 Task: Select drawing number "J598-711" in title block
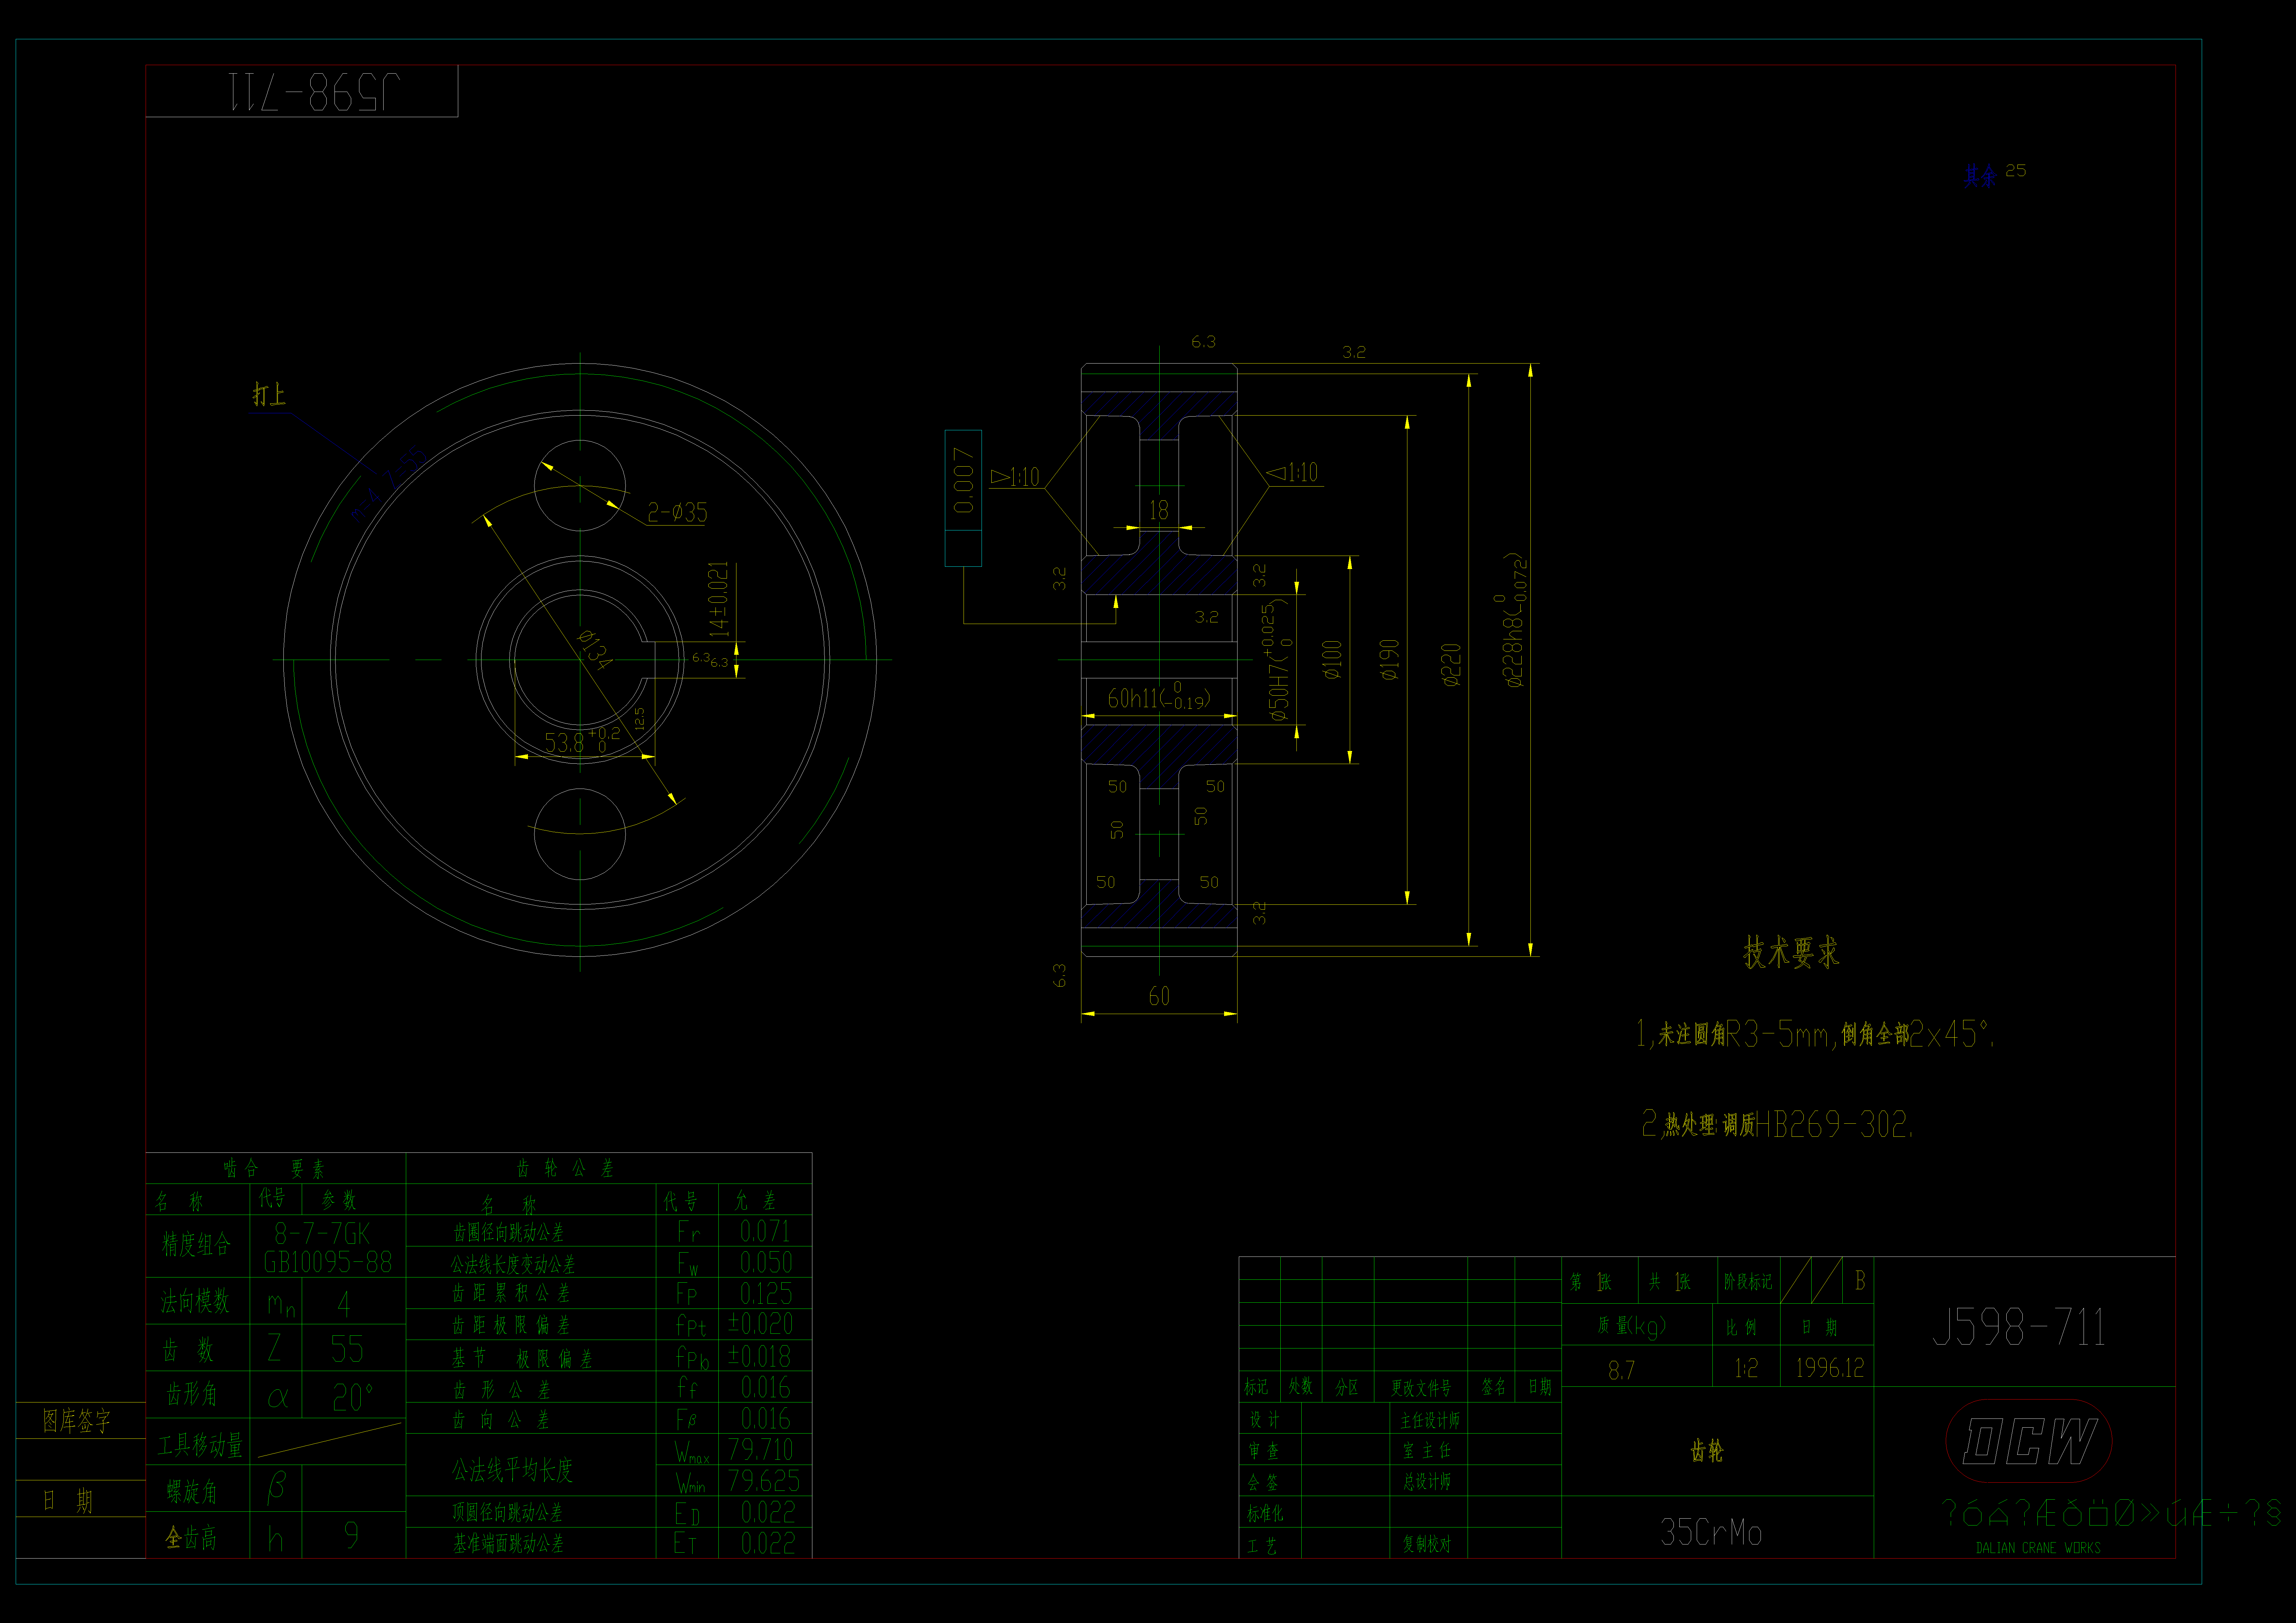2019,1327
